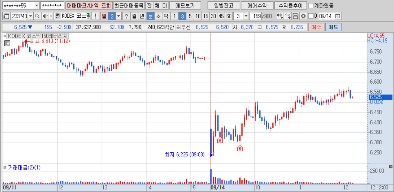Enable the 계좌연동 checkbox

pos(311,5)
